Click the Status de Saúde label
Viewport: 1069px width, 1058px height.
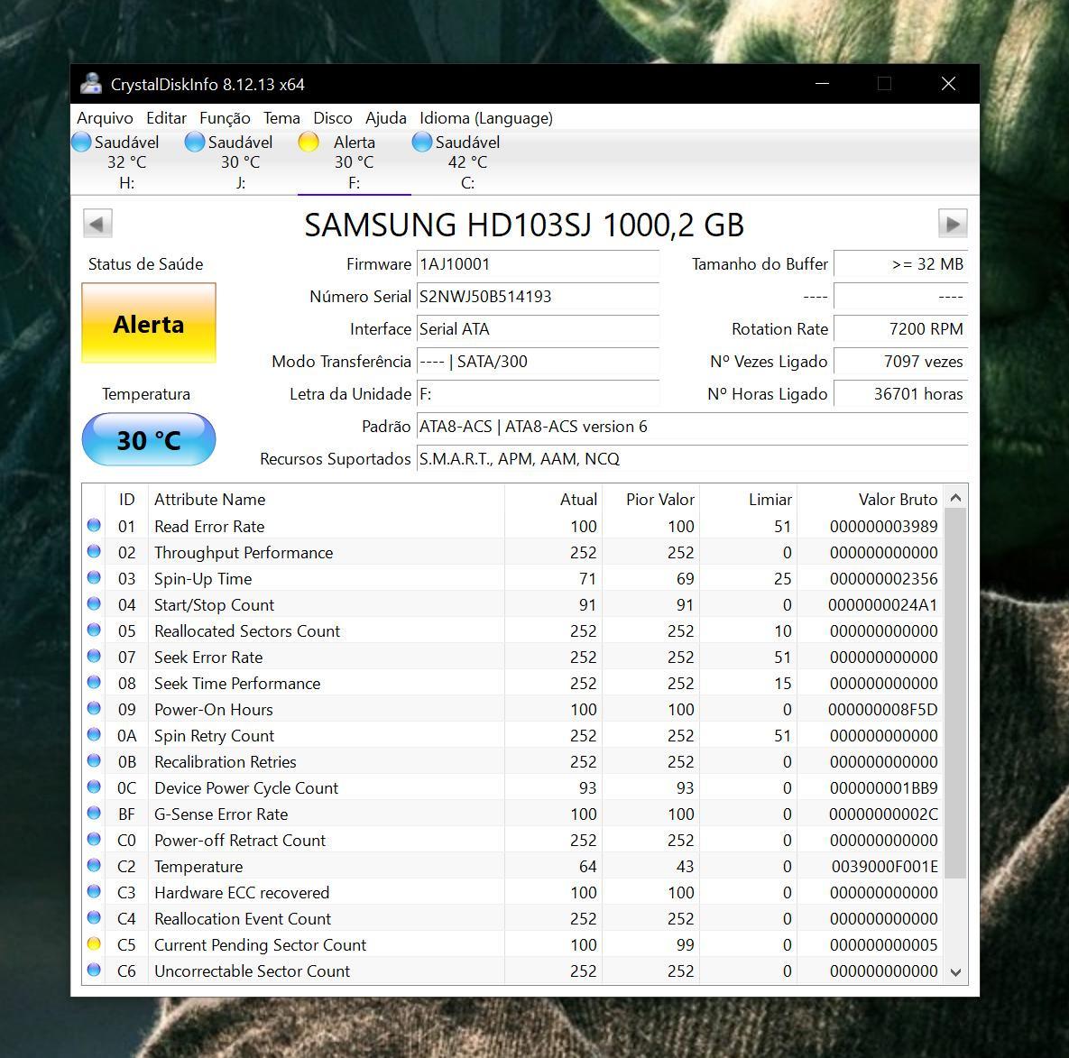pos(146,264)
